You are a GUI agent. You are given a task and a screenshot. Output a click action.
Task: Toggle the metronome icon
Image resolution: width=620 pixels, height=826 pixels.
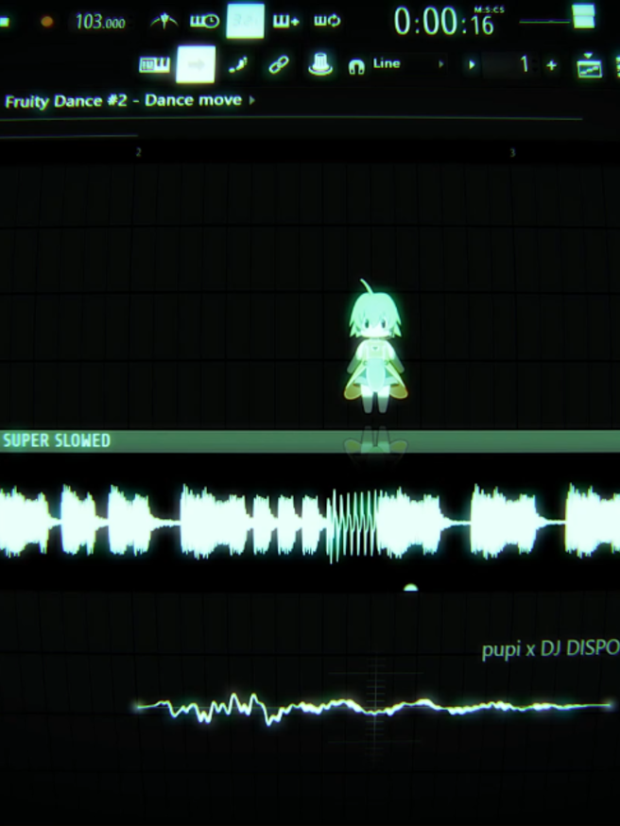[x=164, y=21]
